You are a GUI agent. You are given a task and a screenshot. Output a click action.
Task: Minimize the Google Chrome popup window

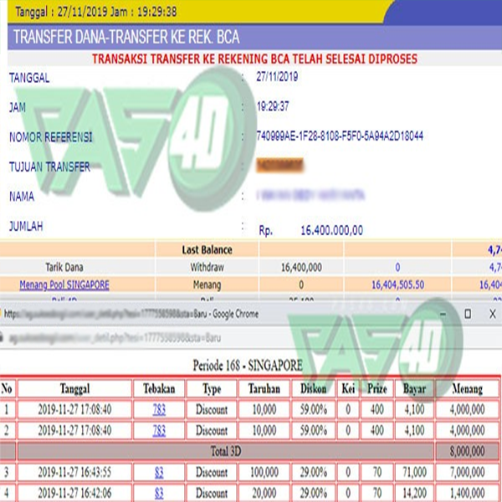[443, 314]
